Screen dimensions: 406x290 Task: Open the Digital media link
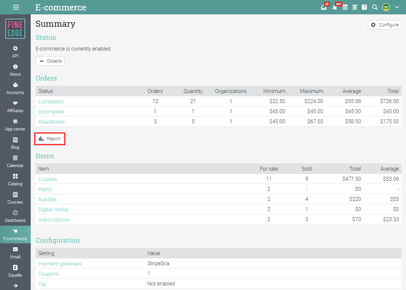tap(53, 209)
